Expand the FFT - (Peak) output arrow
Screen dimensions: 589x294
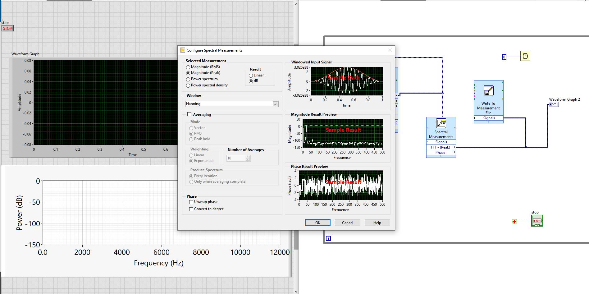(x=454, y=147)
